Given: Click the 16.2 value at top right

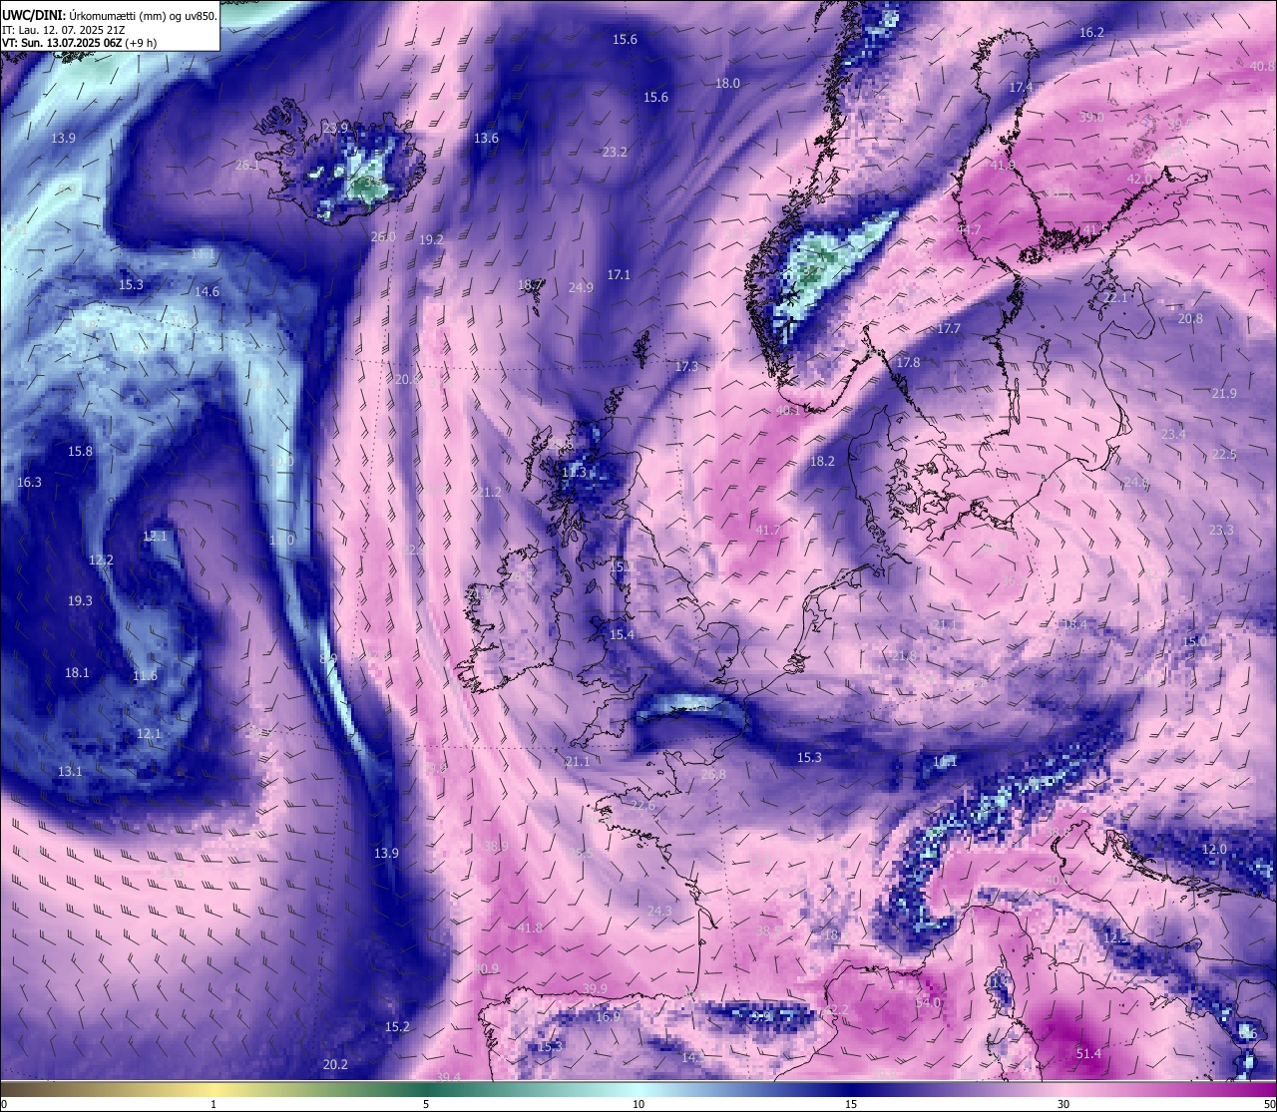Looking at the screenshot, I should tap(1092, 33).
